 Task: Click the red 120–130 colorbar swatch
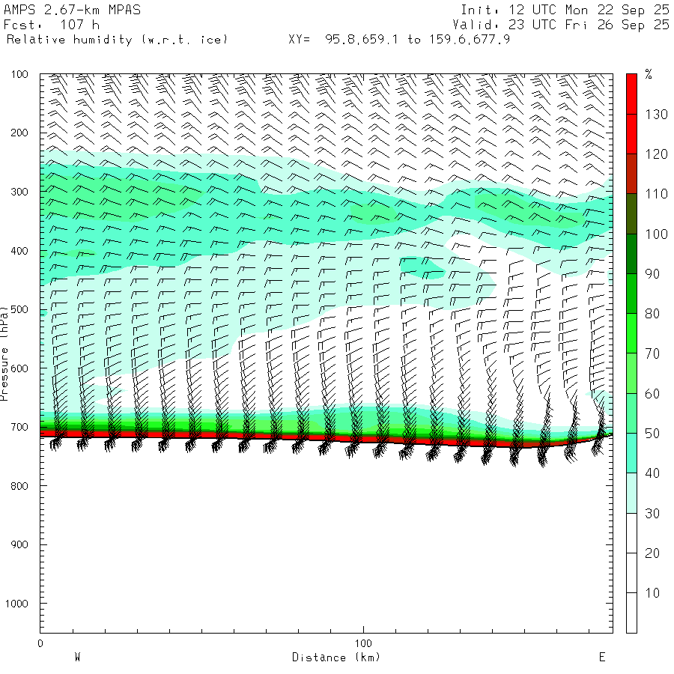(631, 134)
